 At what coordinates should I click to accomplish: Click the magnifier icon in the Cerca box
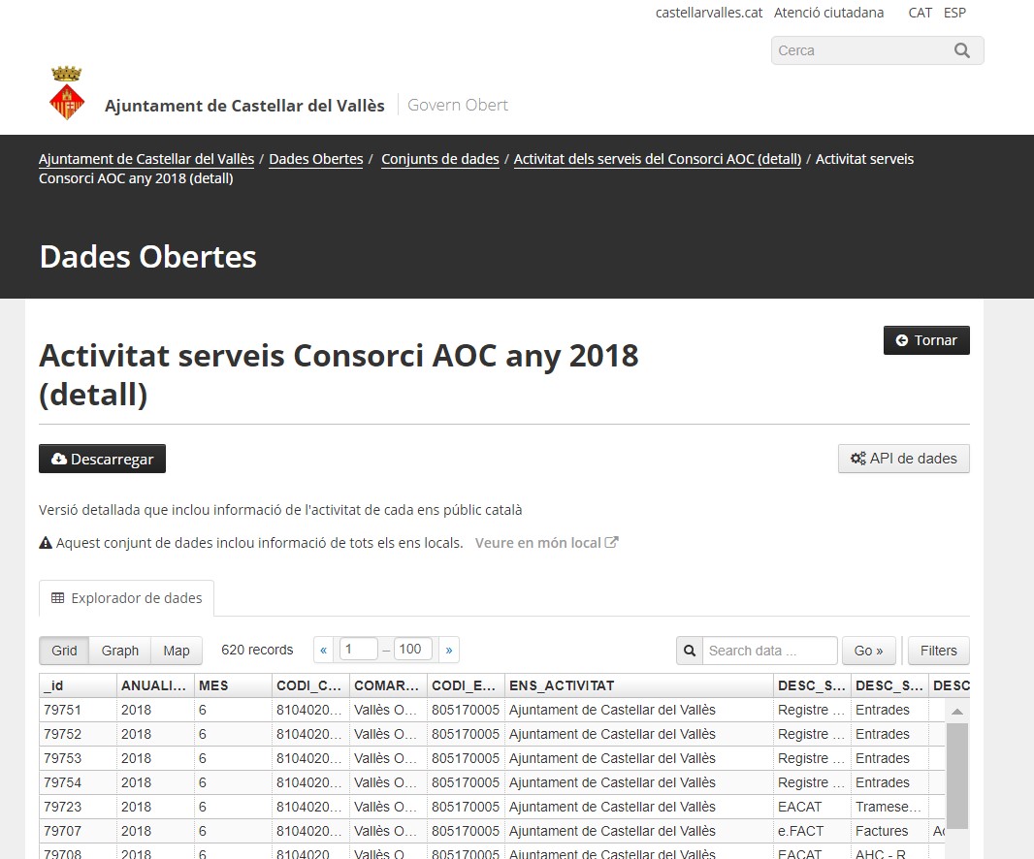(961, 50)
